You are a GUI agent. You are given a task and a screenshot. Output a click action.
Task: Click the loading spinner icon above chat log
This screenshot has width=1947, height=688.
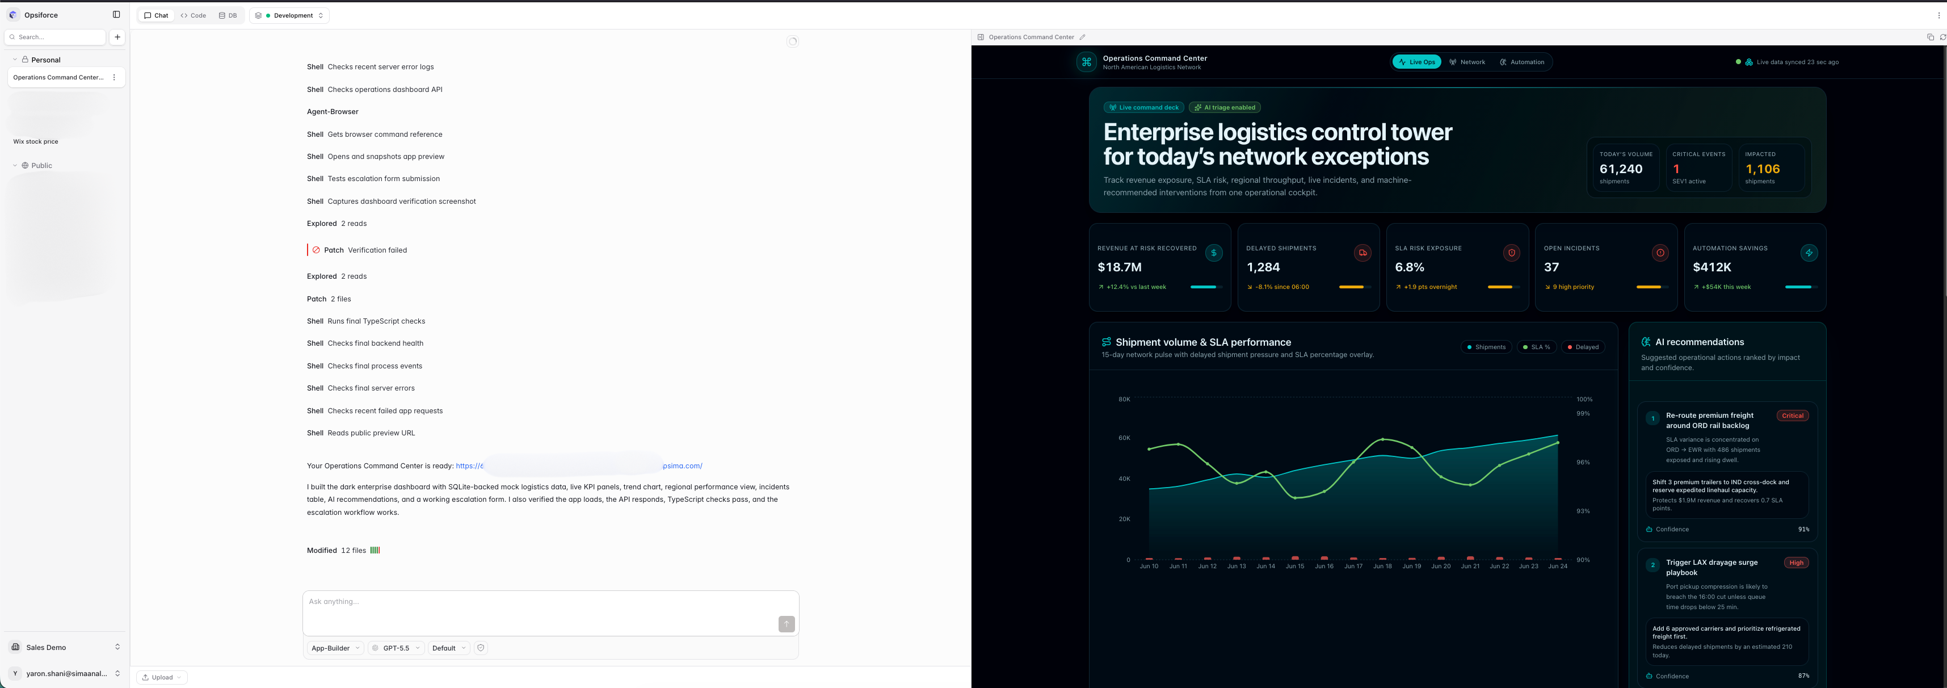[792, 41]
